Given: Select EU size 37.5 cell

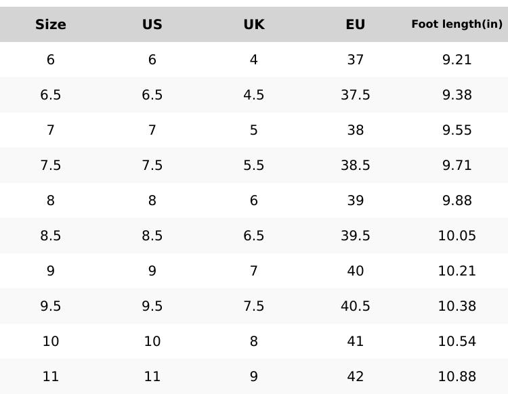Looking at the screenshot, I should point(356,95).
